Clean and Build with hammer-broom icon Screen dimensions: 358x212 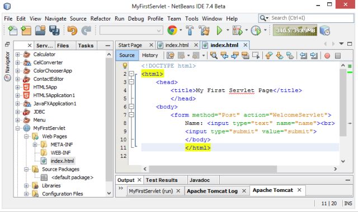(204, 30)
